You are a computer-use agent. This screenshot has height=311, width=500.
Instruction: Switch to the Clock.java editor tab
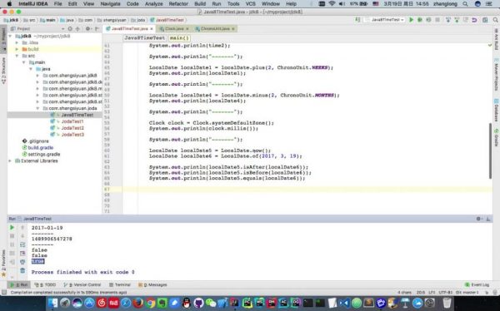[x=174, y=28]
